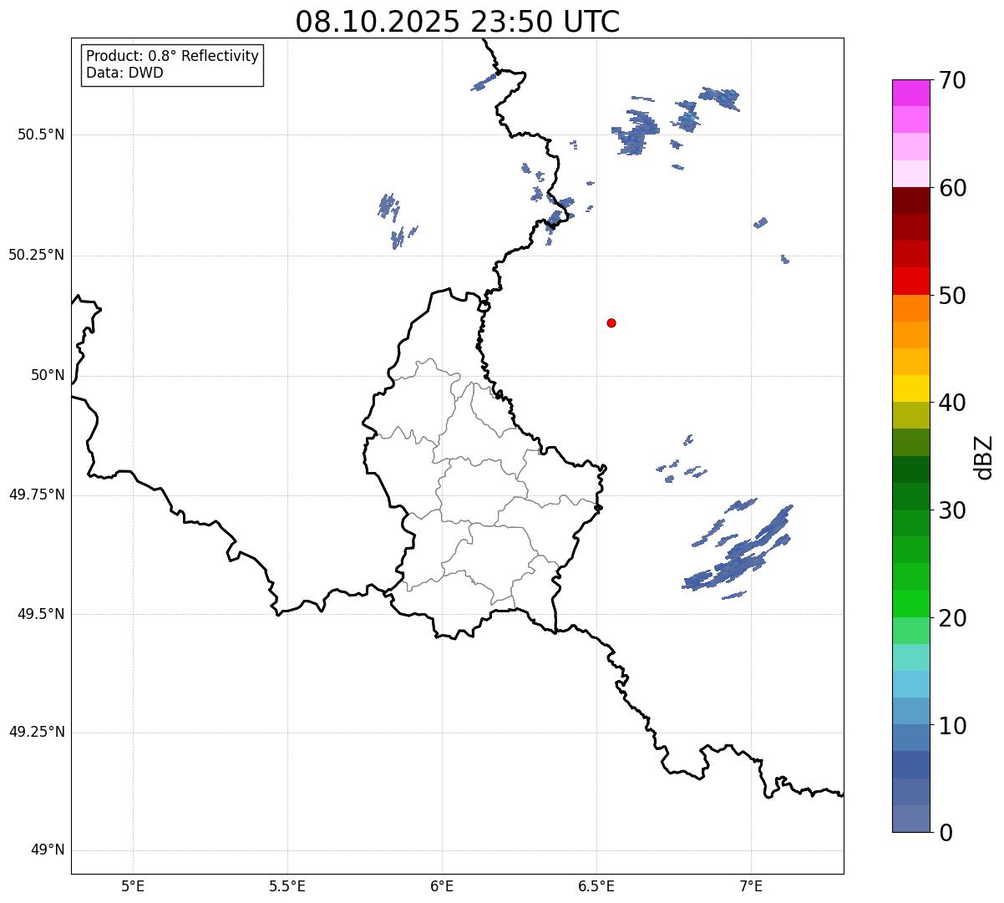Click the yellow colorbar segment above 40

(910, 388)
